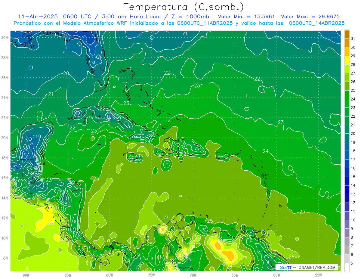Screen dimensions: 361x279
Task: Click the '90W' longitude axis label
Action: [x=26, y=275]
